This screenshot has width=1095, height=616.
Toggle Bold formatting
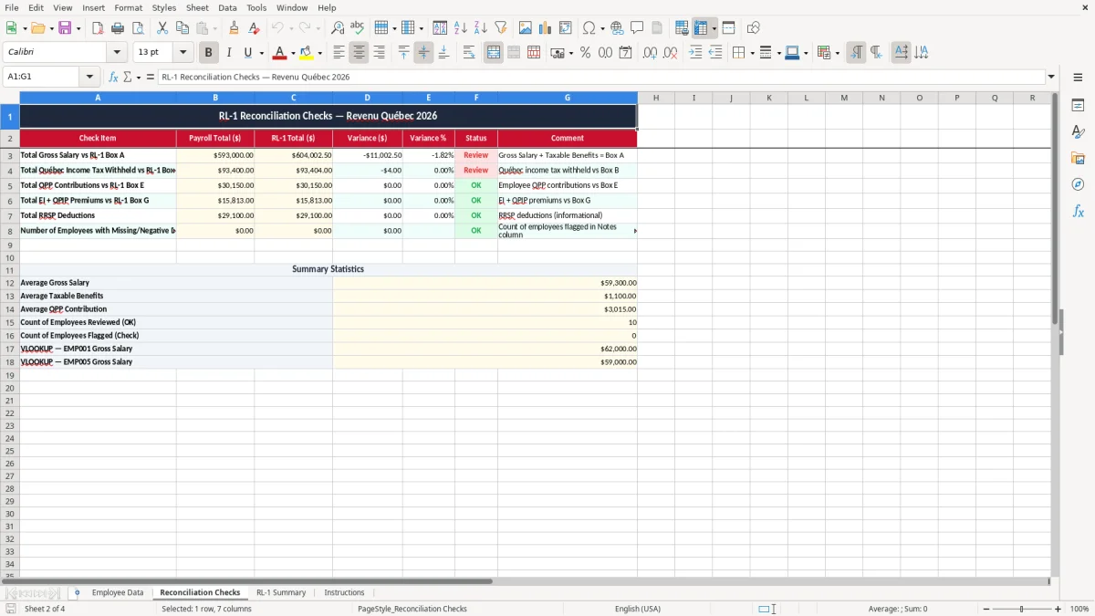pyautogui.click(x=208, y=53)
